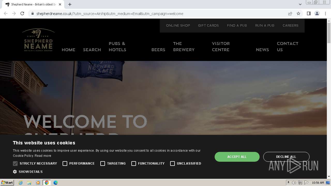
Task: Enable the Unclassified cookies checkbox
Action: pos(172,164)
